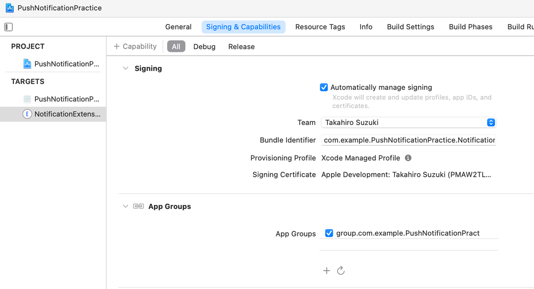
Task: Disable Automatically manage signing checkbox
Action: 324,88
